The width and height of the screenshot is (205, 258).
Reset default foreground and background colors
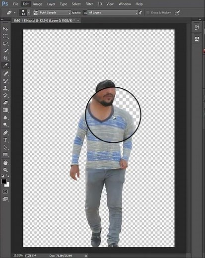click(2, 176)
